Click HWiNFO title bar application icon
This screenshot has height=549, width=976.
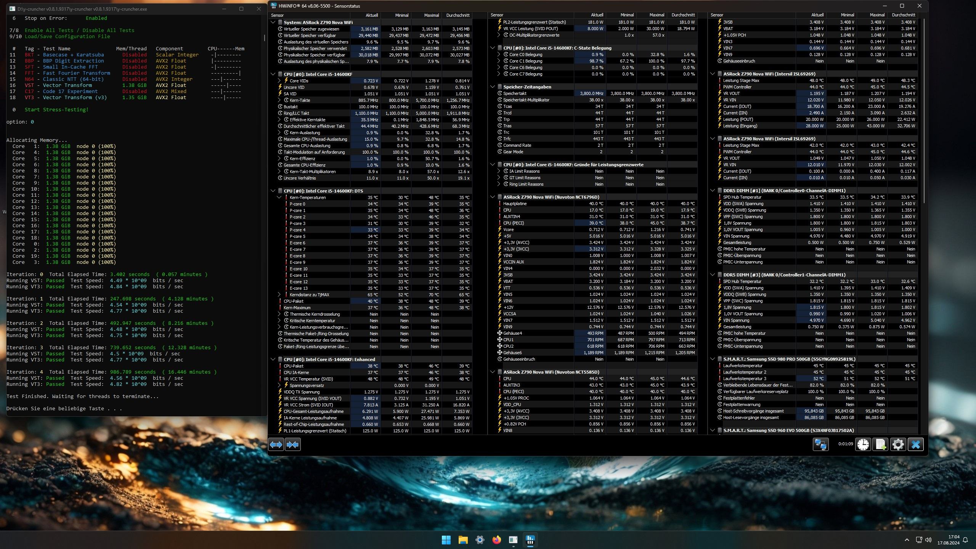(x=274, y=6)
